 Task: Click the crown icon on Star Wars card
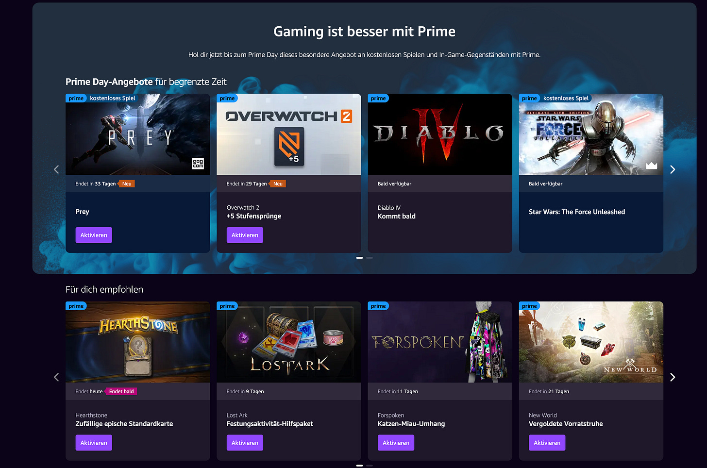(x=651, y=166)
